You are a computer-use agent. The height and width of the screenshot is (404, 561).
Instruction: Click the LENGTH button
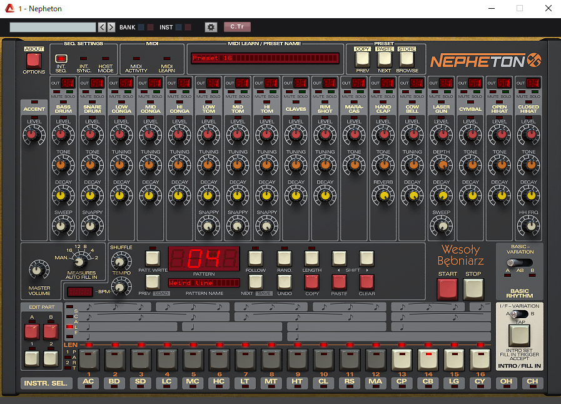coord(311,258)
